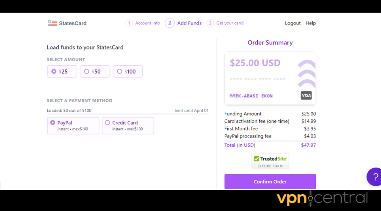Select the $50 amount option
Screen dimensions: 381x211
(x=95, y=72)
